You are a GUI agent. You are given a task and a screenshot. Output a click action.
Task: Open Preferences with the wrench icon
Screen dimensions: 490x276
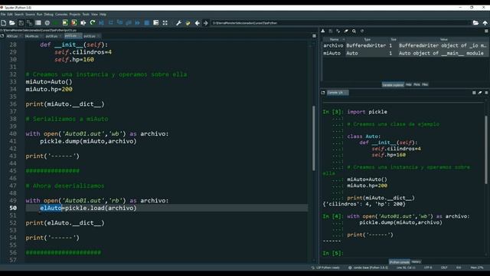(178, 23)
